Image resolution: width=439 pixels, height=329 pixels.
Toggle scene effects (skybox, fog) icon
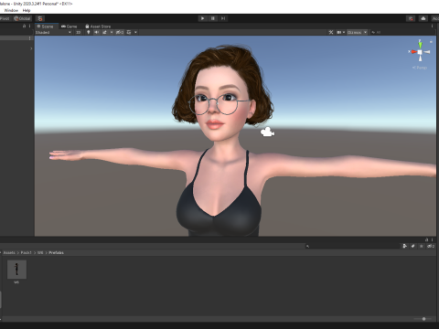point(104,32)
